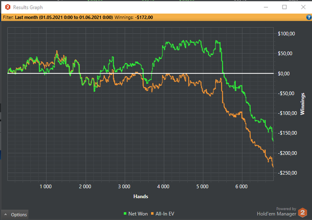Select the Net Won legend label
Image resolution: width=312 pixels, height=220 pixels.
pyautogui.click(x=138, y=214)
